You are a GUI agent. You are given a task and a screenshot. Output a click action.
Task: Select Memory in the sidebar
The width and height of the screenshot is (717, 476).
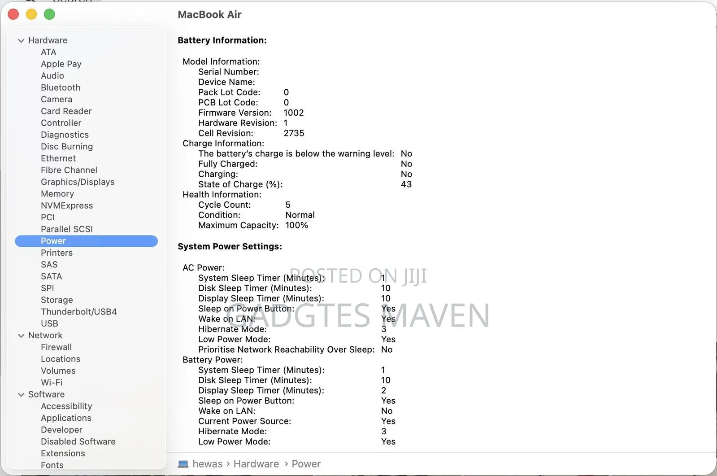point(57,194)
